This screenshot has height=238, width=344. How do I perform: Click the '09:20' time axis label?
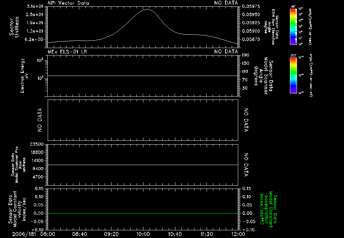click(x=111, y=234)
